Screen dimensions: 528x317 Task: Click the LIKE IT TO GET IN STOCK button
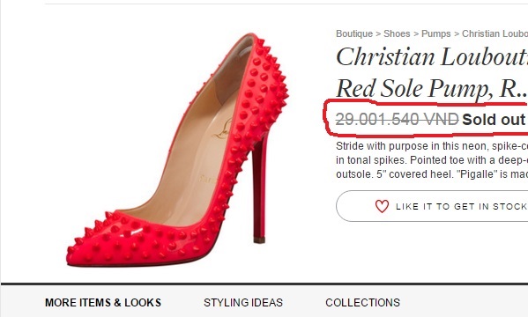point(432,206)
